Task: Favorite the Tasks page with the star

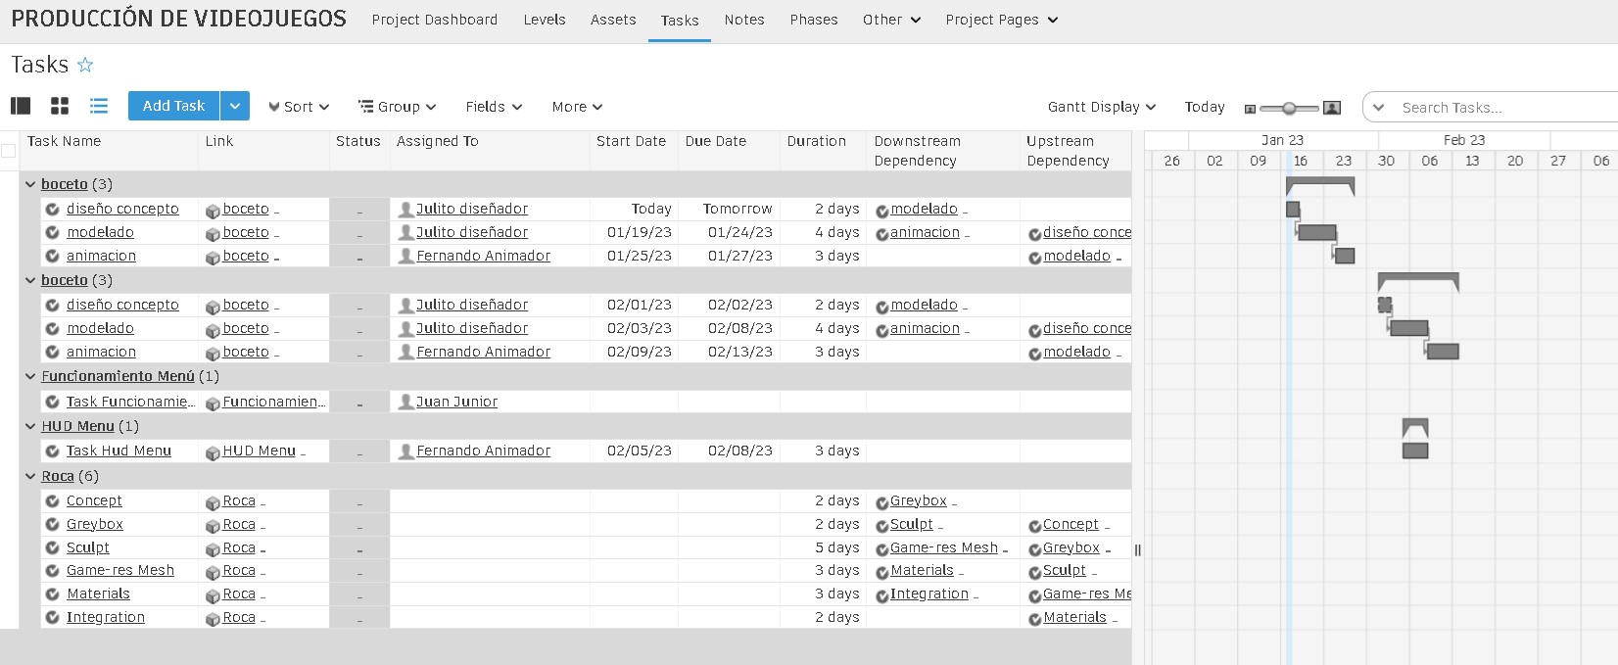Action: coord(85,65)
